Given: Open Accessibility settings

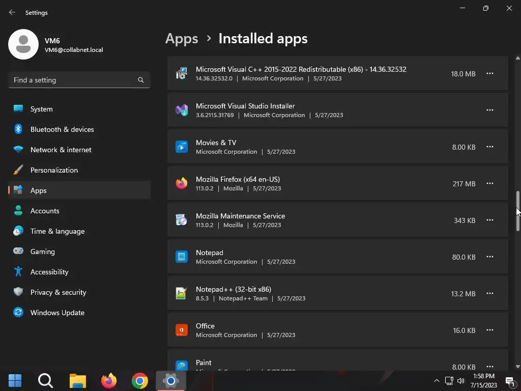Looking at the screenshot, I should click(x=79, y=272).
